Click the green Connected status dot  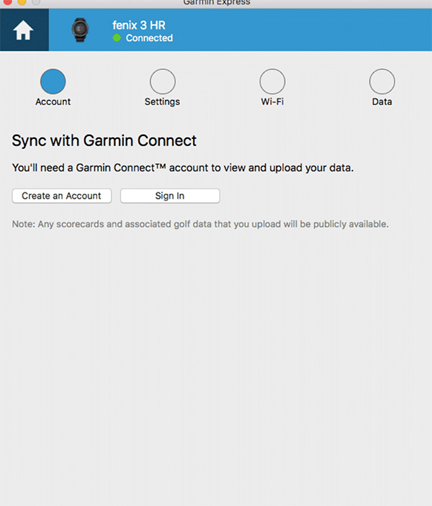pos(117,38)
